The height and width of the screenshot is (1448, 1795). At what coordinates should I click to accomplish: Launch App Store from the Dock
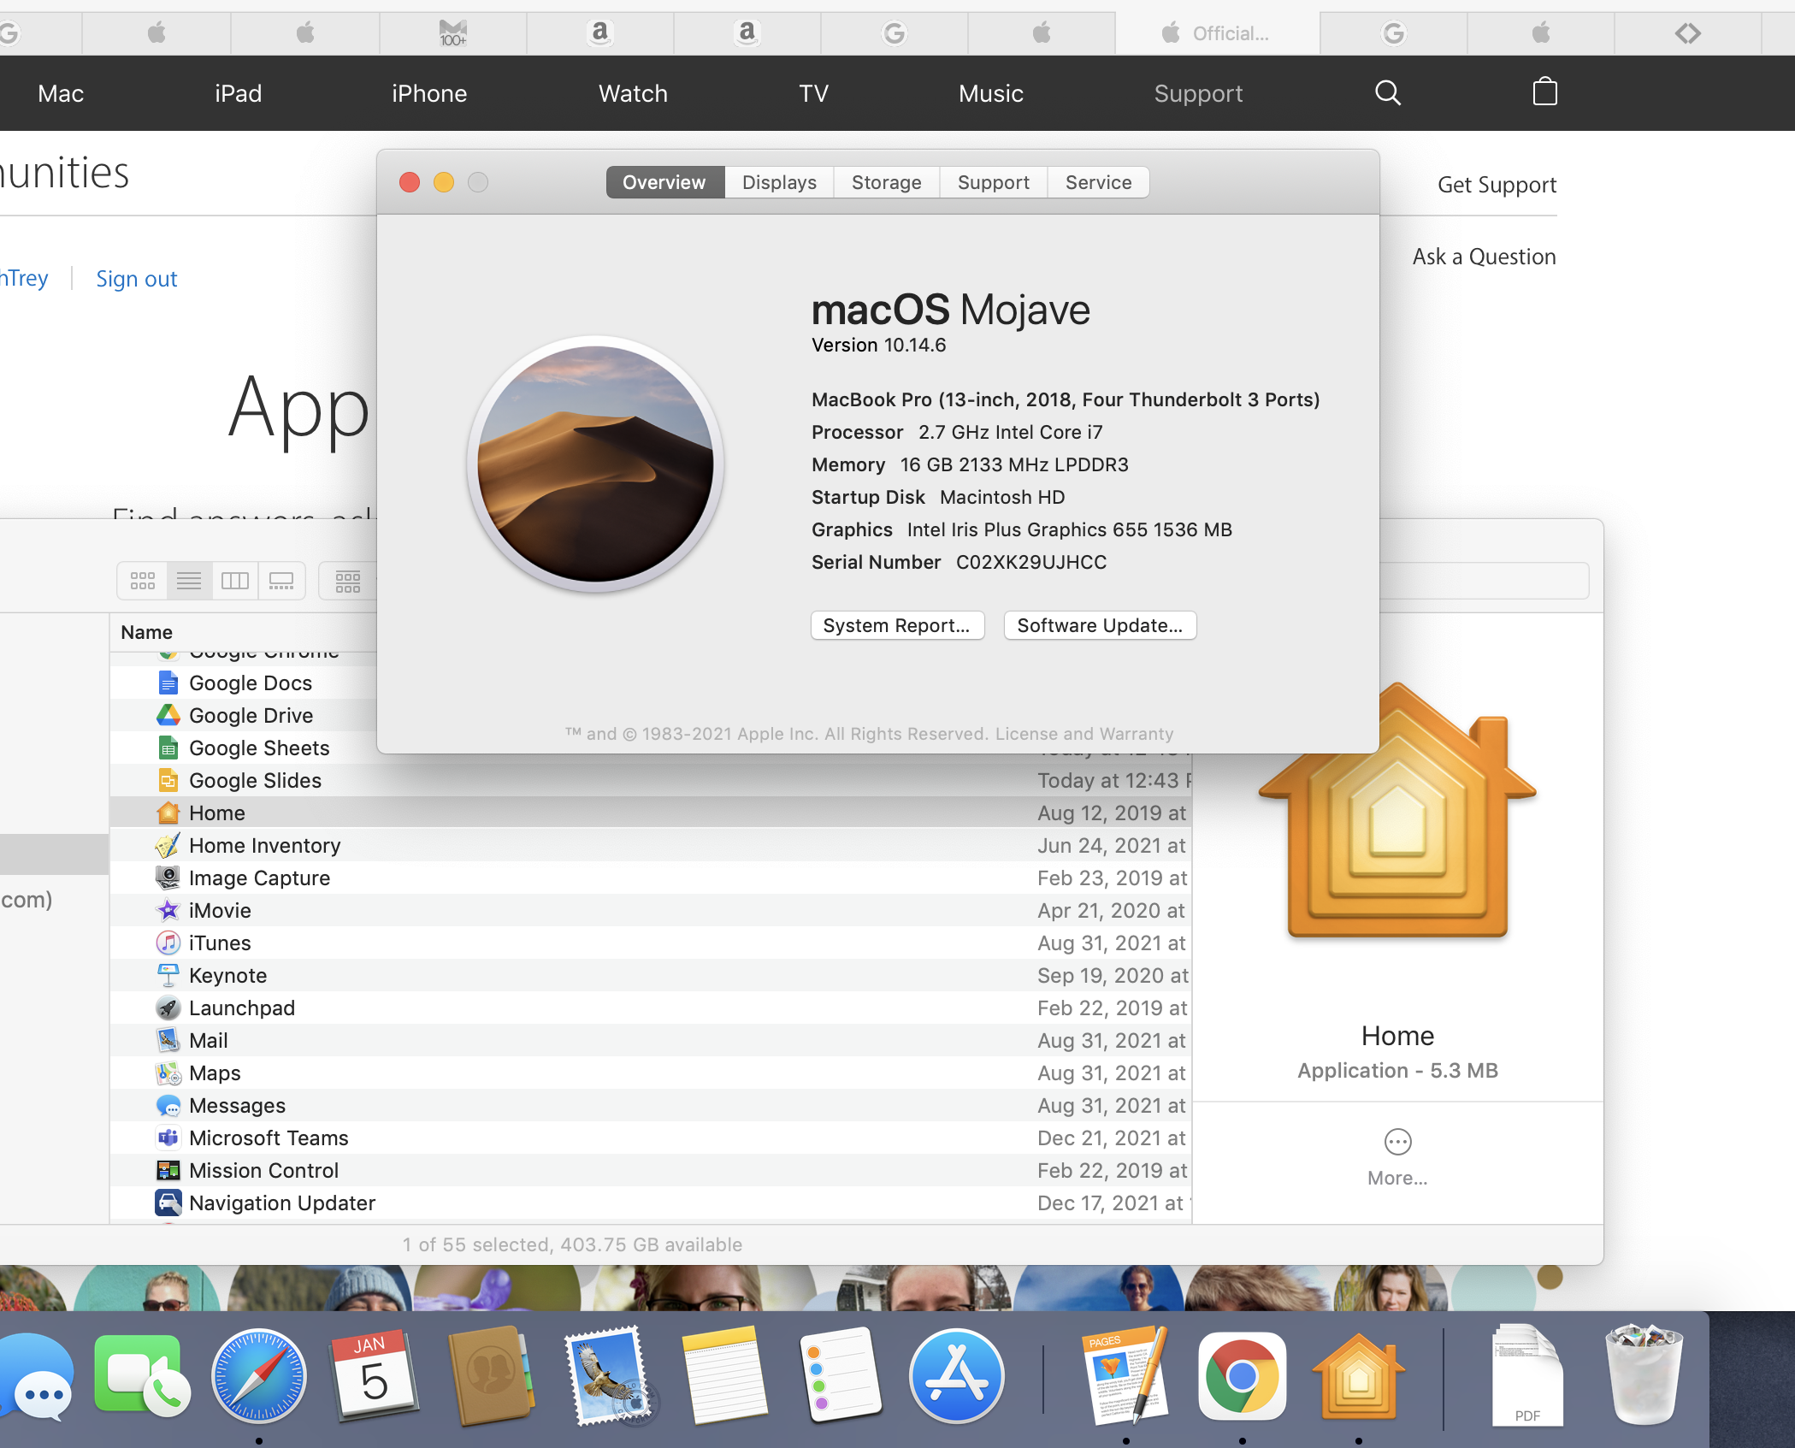tap(956, 1377)
